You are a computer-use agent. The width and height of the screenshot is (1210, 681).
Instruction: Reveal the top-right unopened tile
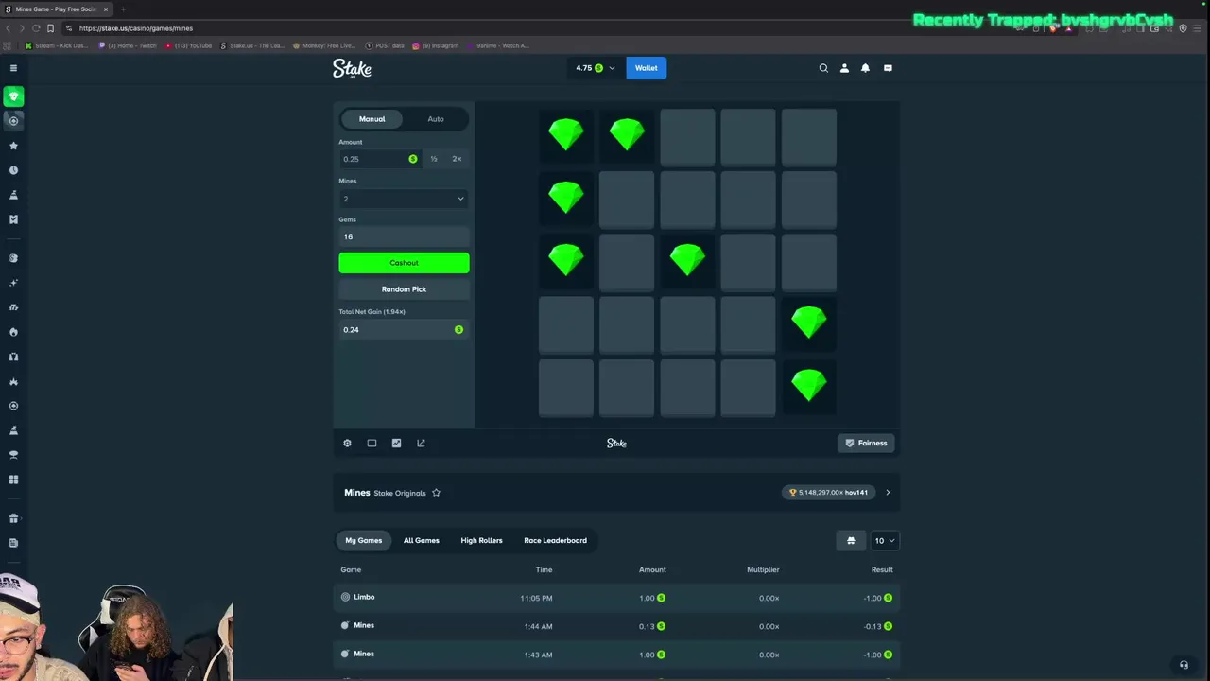click(x=808, y=137)
